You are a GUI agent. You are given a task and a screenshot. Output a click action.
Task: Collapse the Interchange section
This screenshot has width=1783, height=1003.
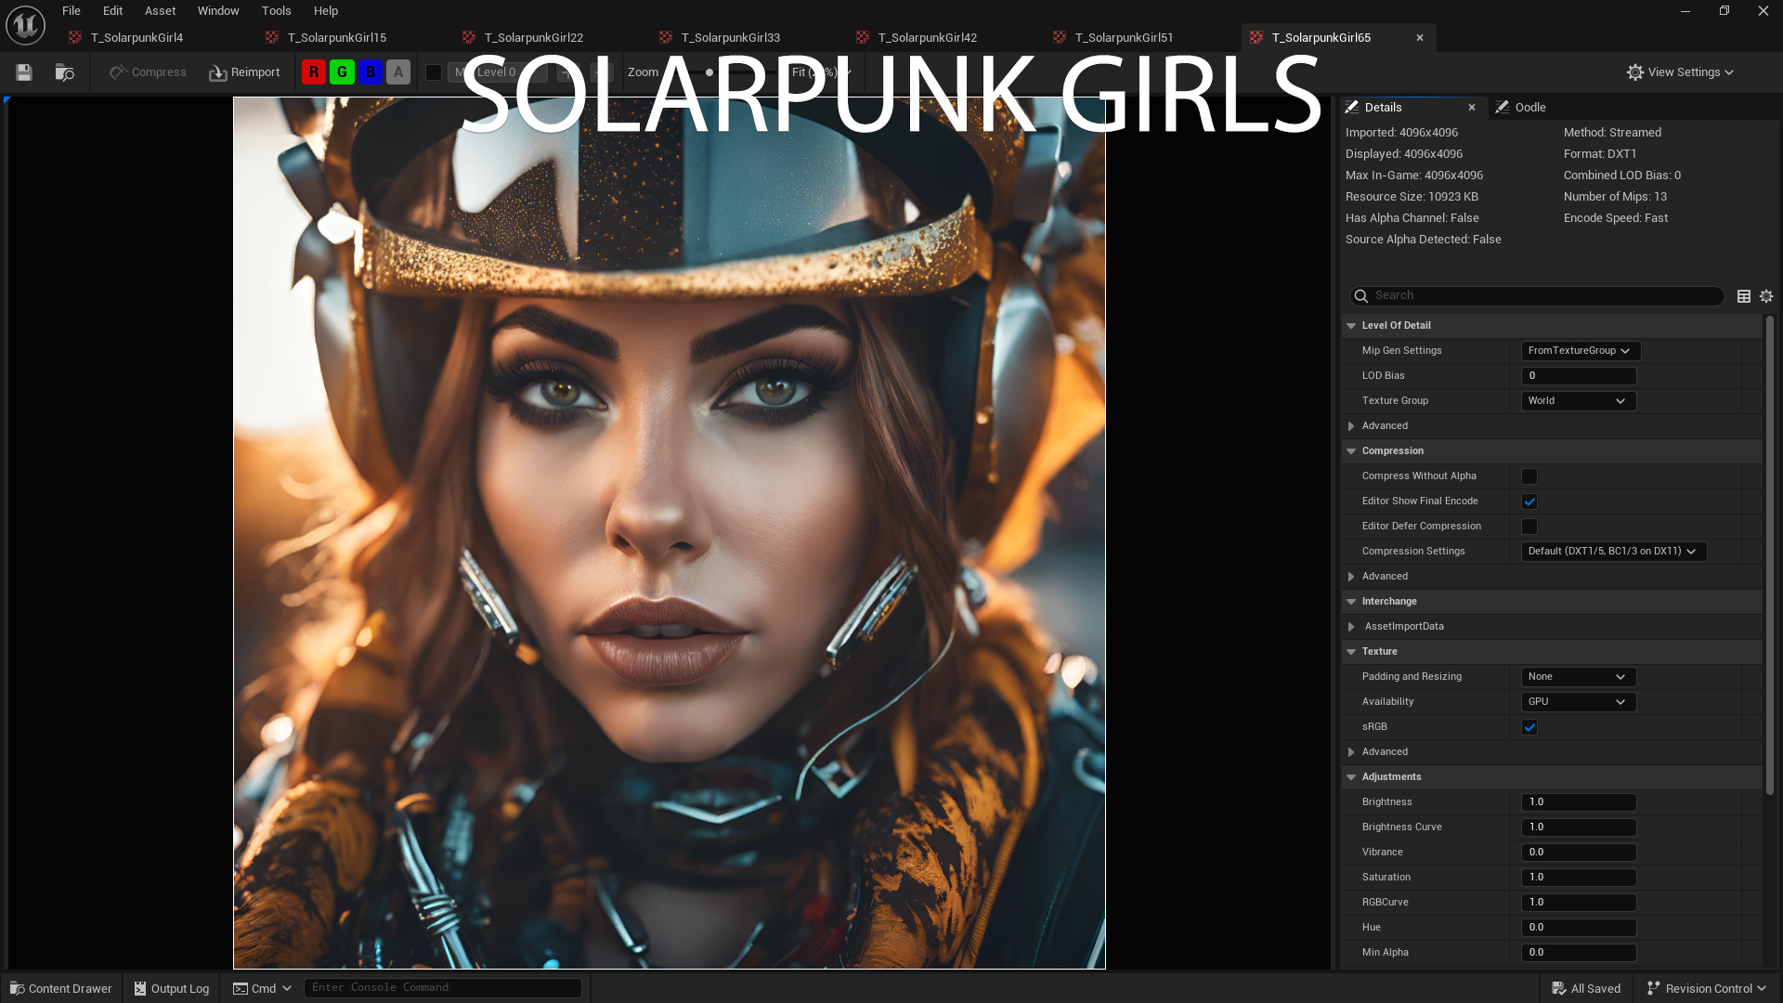point(1351,602)
